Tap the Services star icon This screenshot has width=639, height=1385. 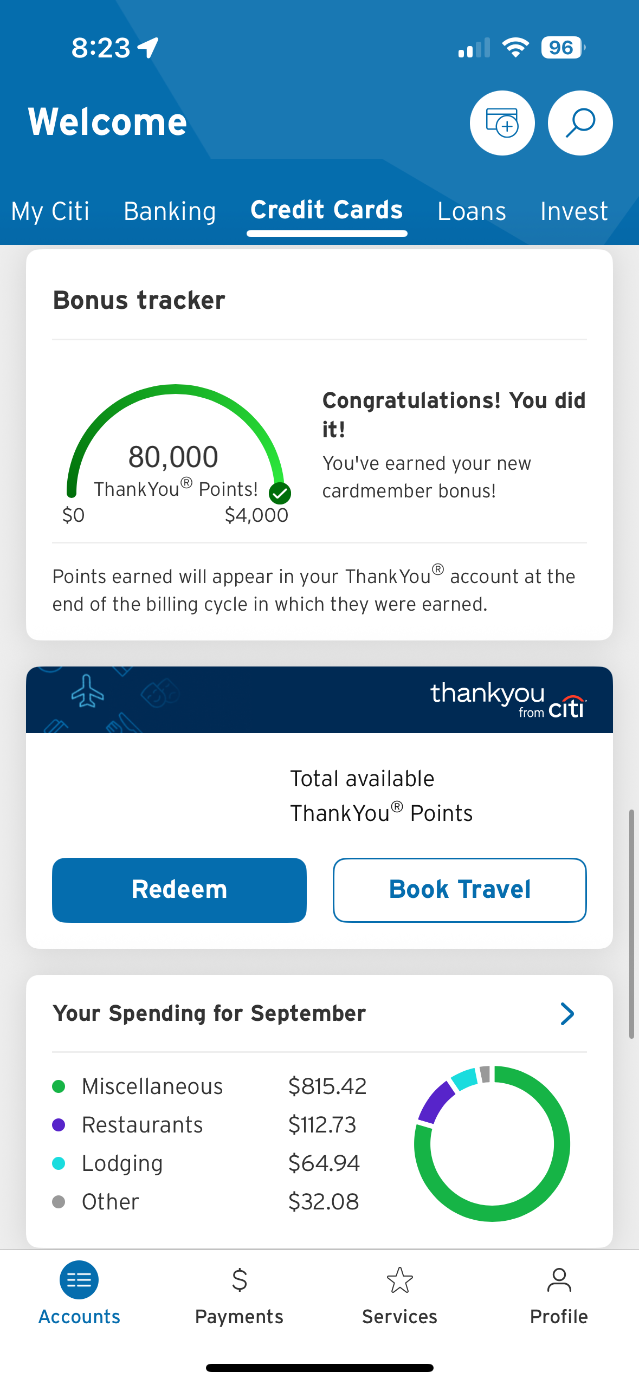tap(399, 1280)
